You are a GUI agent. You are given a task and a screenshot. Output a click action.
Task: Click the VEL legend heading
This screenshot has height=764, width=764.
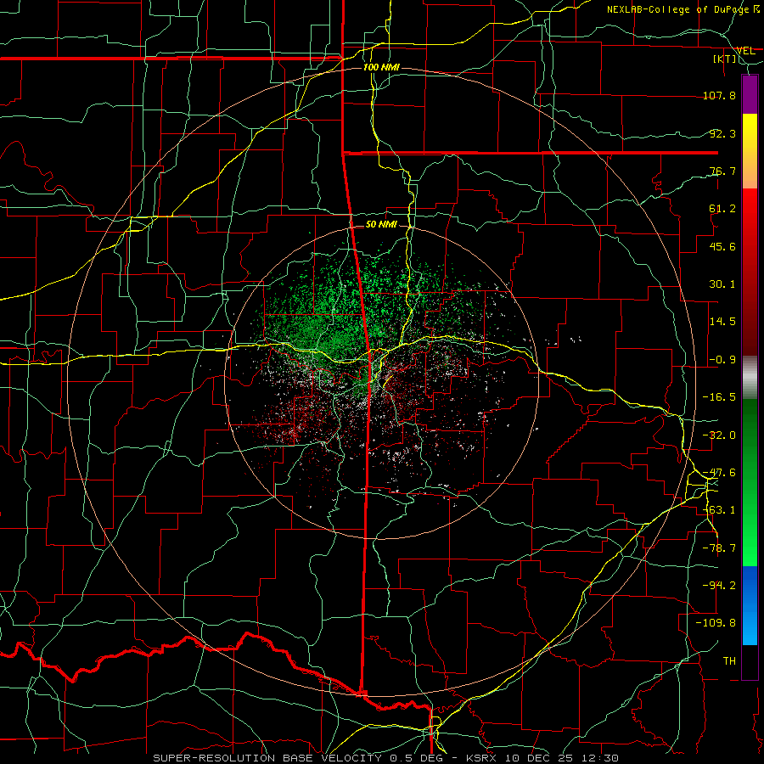click(745, 50)
